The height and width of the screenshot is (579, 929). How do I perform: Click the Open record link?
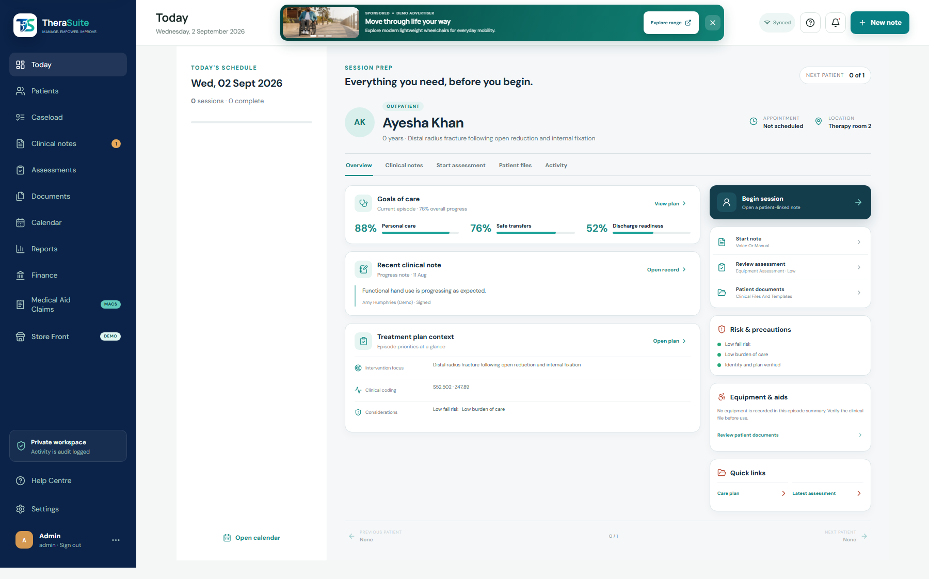click(666, 270)
